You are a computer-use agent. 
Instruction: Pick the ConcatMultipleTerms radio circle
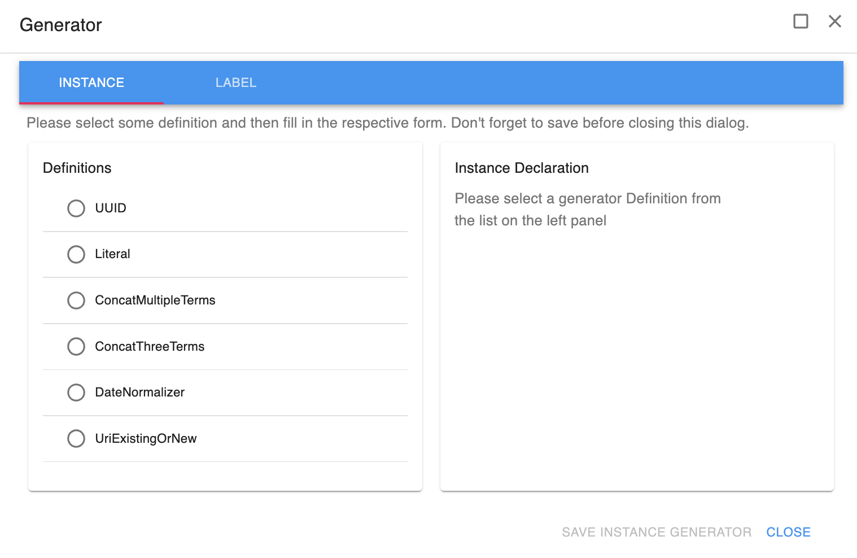pyautogui.click(x=76, y=300)
